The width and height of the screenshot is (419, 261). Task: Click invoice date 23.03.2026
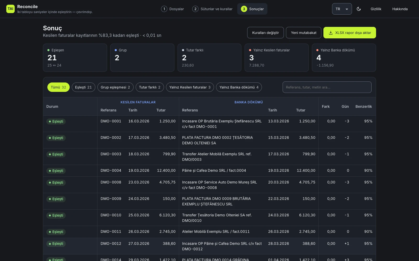(139, 182)
